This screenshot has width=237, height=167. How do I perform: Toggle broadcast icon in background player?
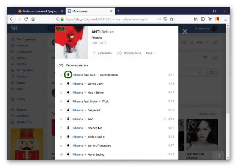[x=200, y=43]
